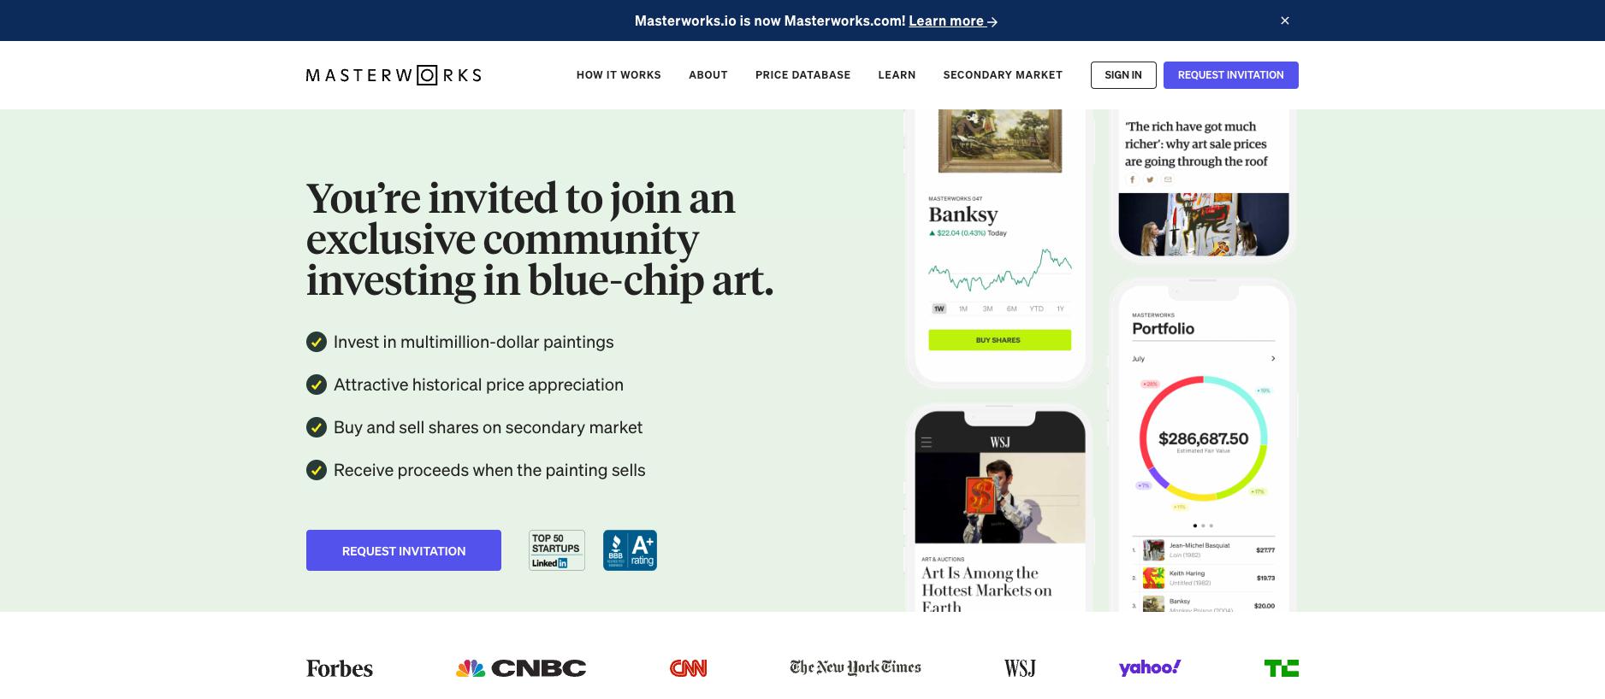Open the Secondary Market page
This screenshot has width=1605, height=699.
click(x=1003, y=75)
